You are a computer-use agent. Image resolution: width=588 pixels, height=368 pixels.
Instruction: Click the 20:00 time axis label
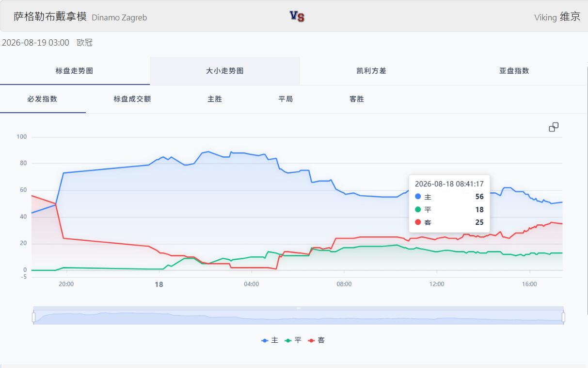click(x=66, y=284)
